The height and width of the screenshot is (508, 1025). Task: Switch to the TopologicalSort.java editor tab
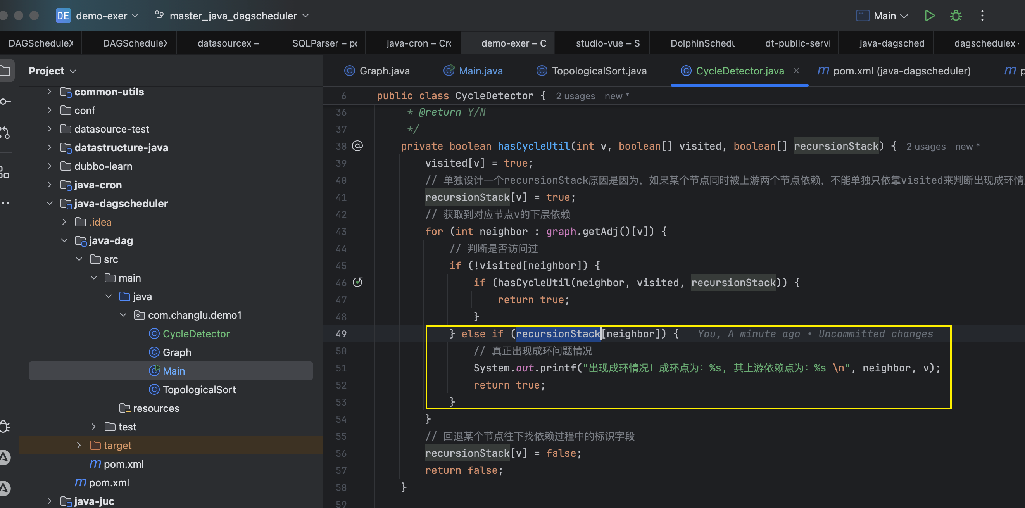point(591,71)
